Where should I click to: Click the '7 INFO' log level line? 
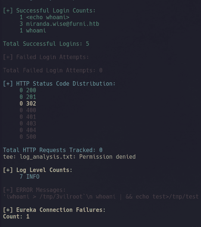30,177
